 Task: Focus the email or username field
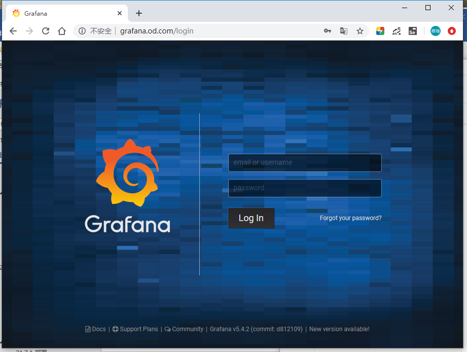305,163
